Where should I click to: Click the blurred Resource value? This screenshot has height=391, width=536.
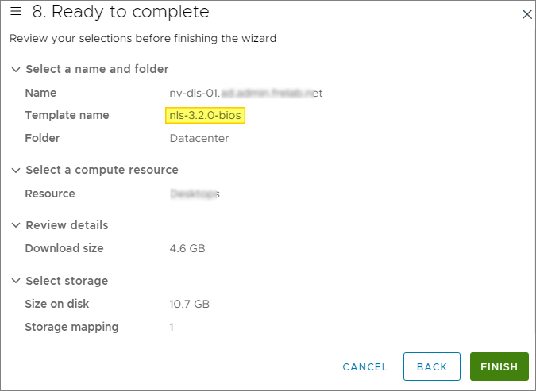pyautogui.click(x=195, y=194)
